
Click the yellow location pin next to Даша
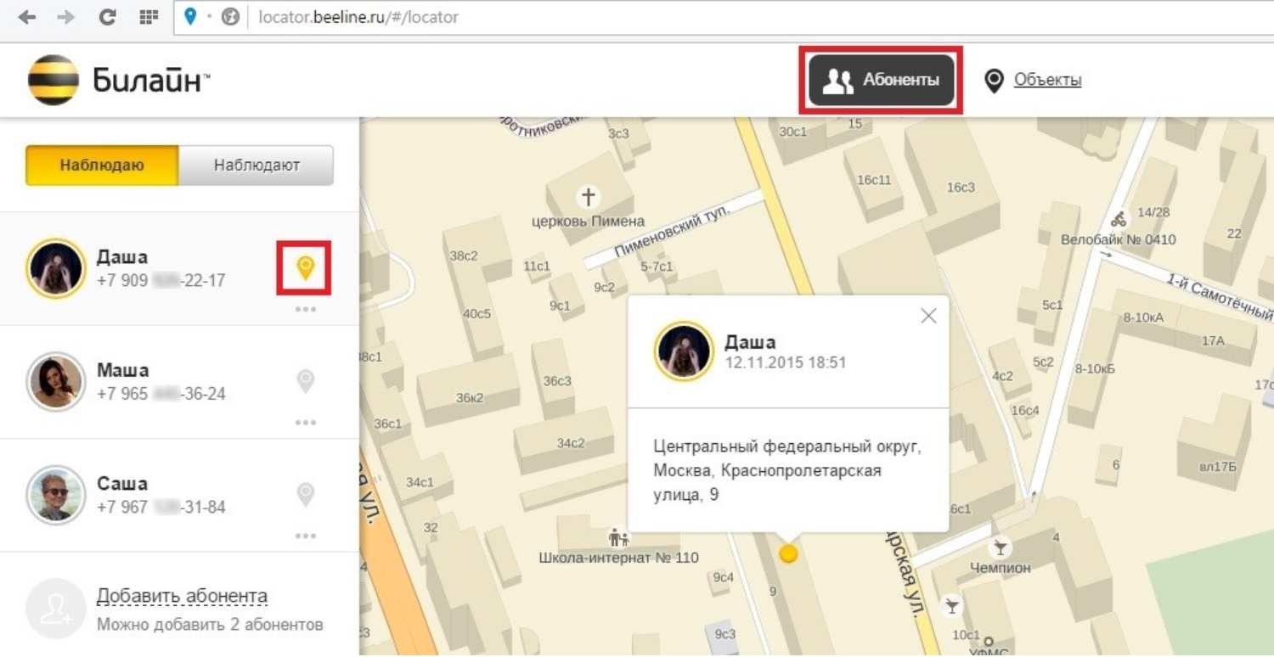[304, 267]
